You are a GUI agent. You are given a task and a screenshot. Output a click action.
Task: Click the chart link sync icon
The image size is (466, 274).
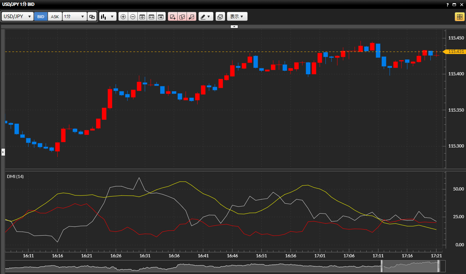click(92, 17)
